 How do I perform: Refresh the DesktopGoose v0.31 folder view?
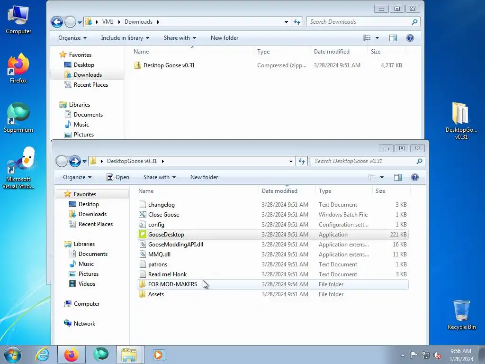pos(302,161)
